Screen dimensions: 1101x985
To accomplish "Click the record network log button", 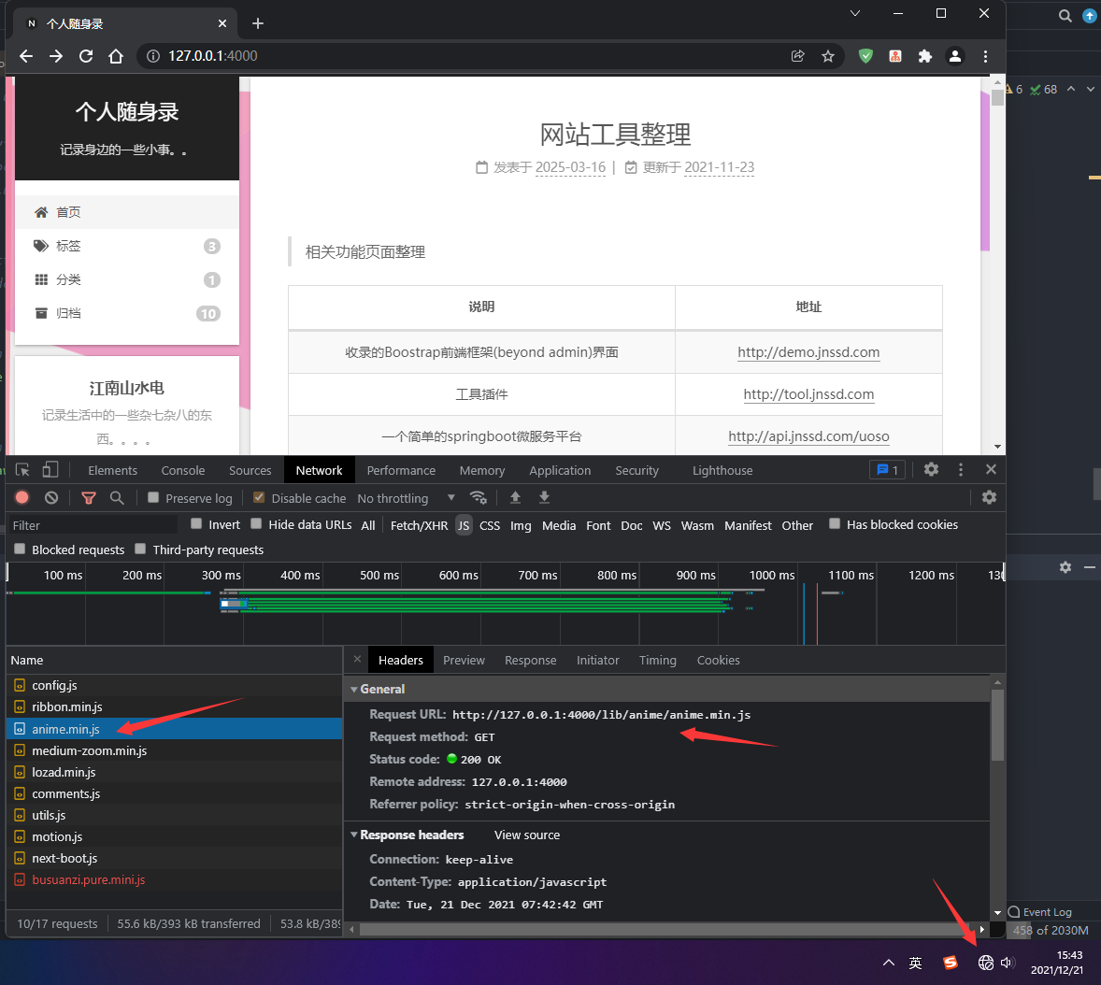I will pyautogui.click(x=22, y=498).
